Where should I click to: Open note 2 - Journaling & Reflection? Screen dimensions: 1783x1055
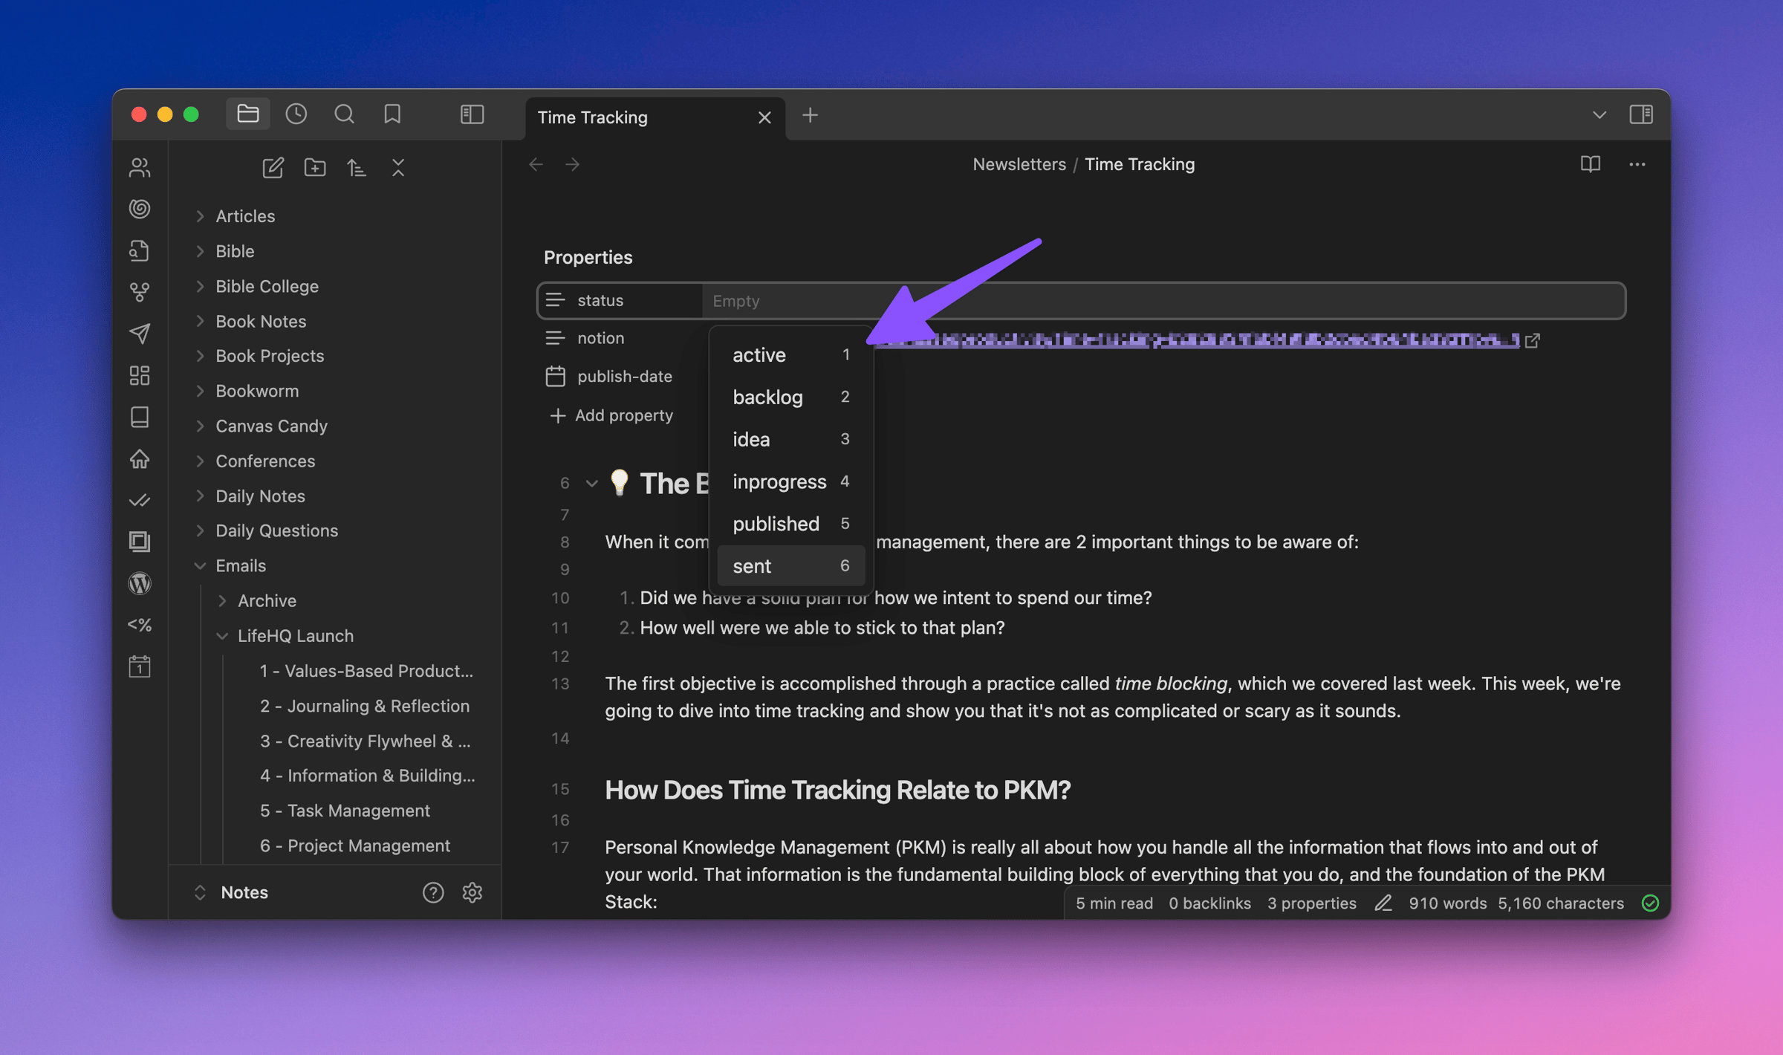tap(364, 706)
